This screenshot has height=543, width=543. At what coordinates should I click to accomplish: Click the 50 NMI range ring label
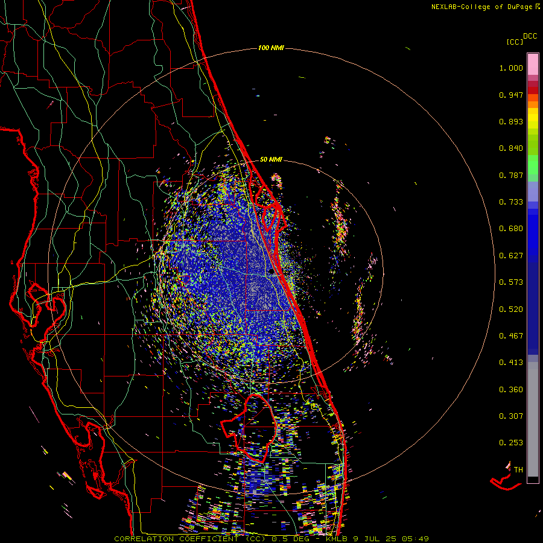(271, 160)
